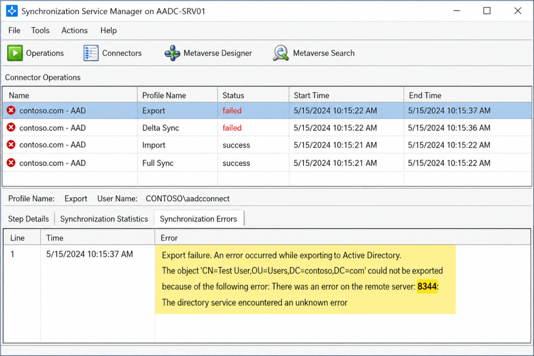This screenshot has width=534, height=356.
Task: Maximize the Synchronization Service Manager window
Action: (x=487, y=11)
